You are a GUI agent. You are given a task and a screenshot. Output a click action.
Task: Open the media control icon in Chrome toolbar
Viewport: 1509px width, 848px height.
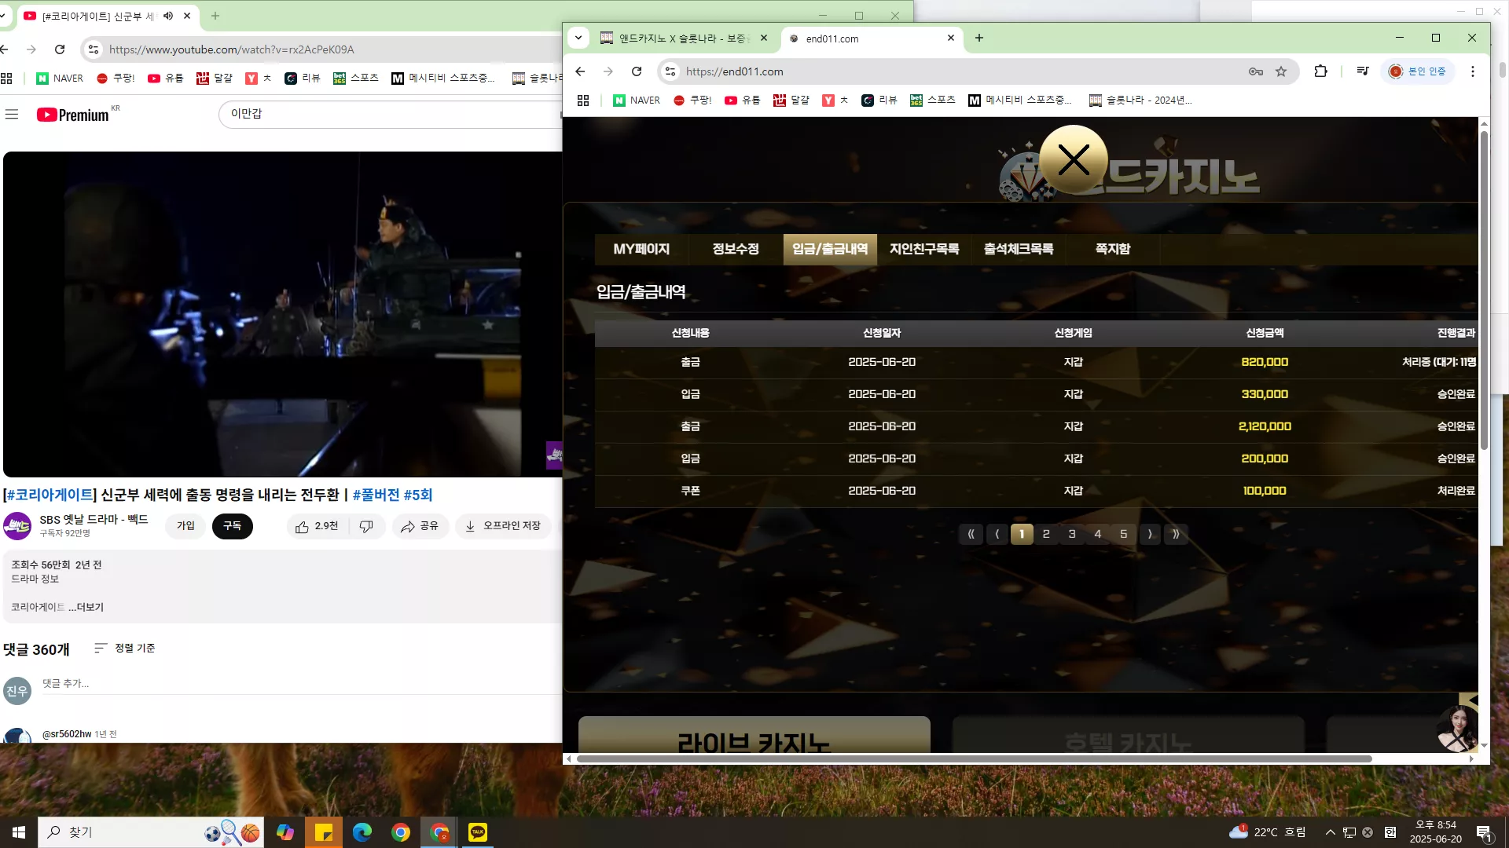pos(1363,71)
